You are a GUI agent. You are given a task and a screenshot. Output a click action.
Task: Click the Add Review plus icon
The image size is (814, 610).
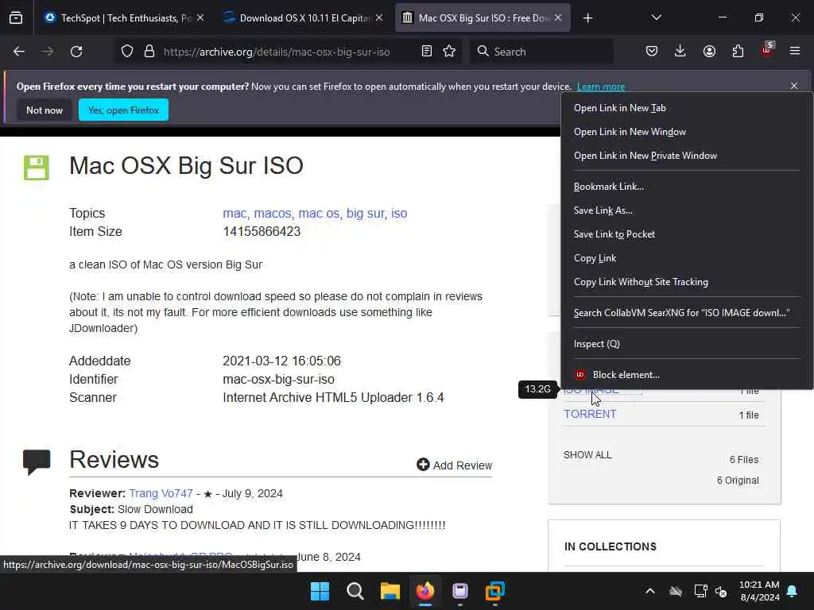423,465
